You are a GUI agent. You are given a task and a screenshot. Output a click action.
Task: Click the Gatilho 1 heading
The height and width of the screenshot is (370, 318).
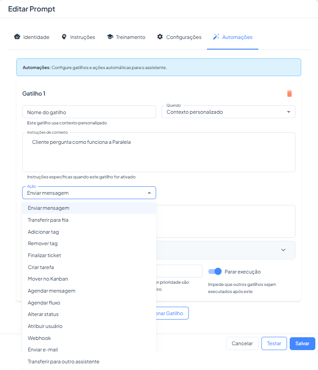34,94
